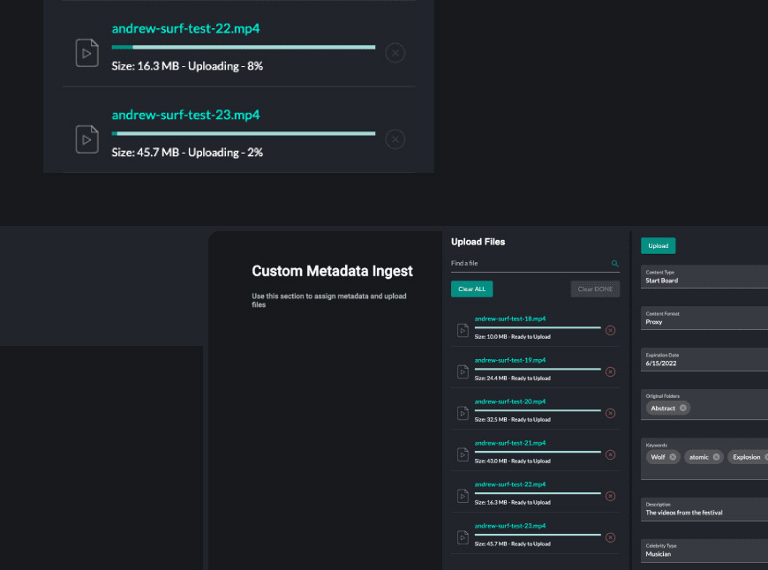768x570 pixels.
Task: Click the search magnifier in Find a file
Action: pos(615,264)
